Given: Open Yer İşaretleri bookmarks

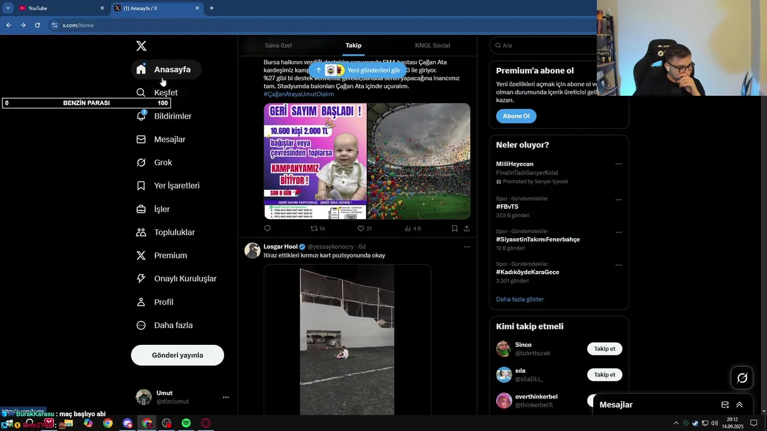Looking at the screenshot, I should click(168, 186).
